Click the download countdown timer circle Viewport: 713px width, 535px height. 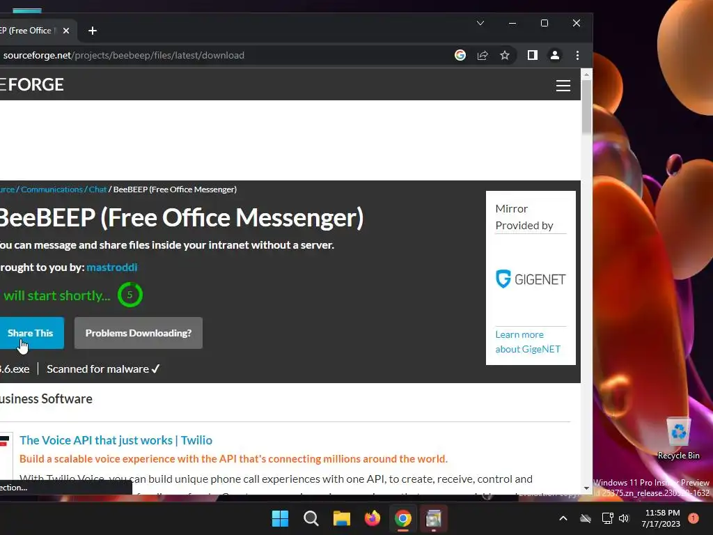tap(130, 295)
